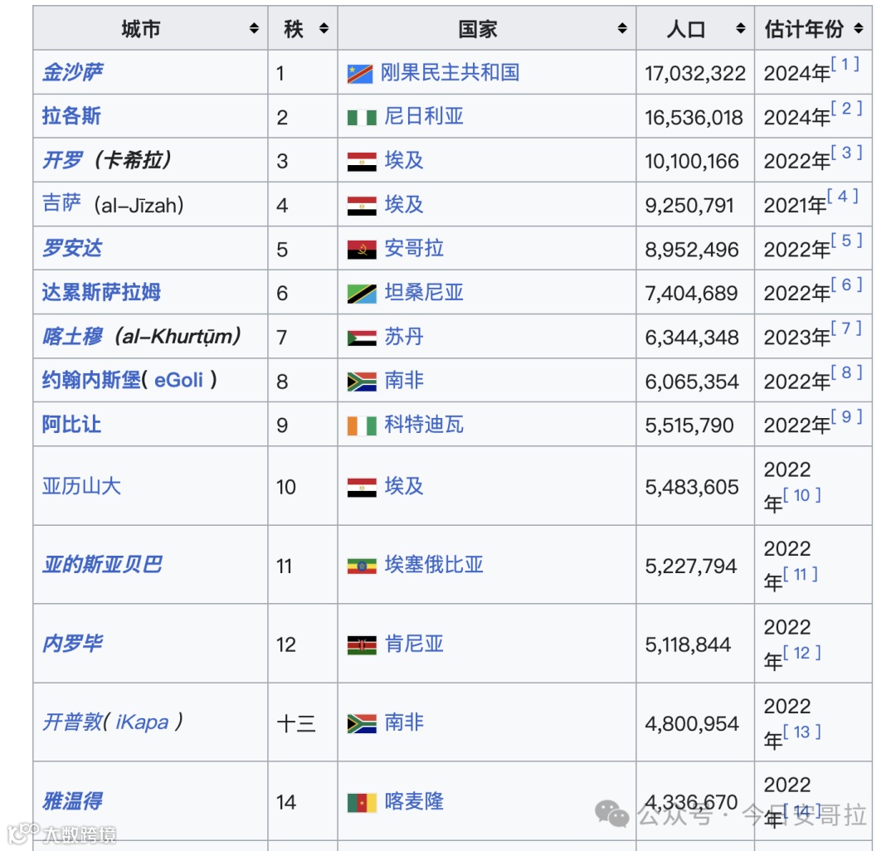Open the 雅温得 city link
Viewport: 896px width, 851px height.
[72, 801]
